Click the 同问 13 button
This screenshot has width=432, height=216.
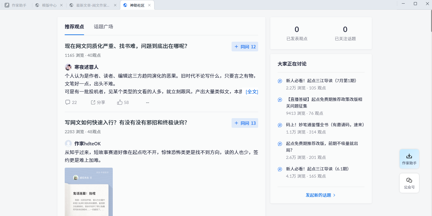click(245, 123)
